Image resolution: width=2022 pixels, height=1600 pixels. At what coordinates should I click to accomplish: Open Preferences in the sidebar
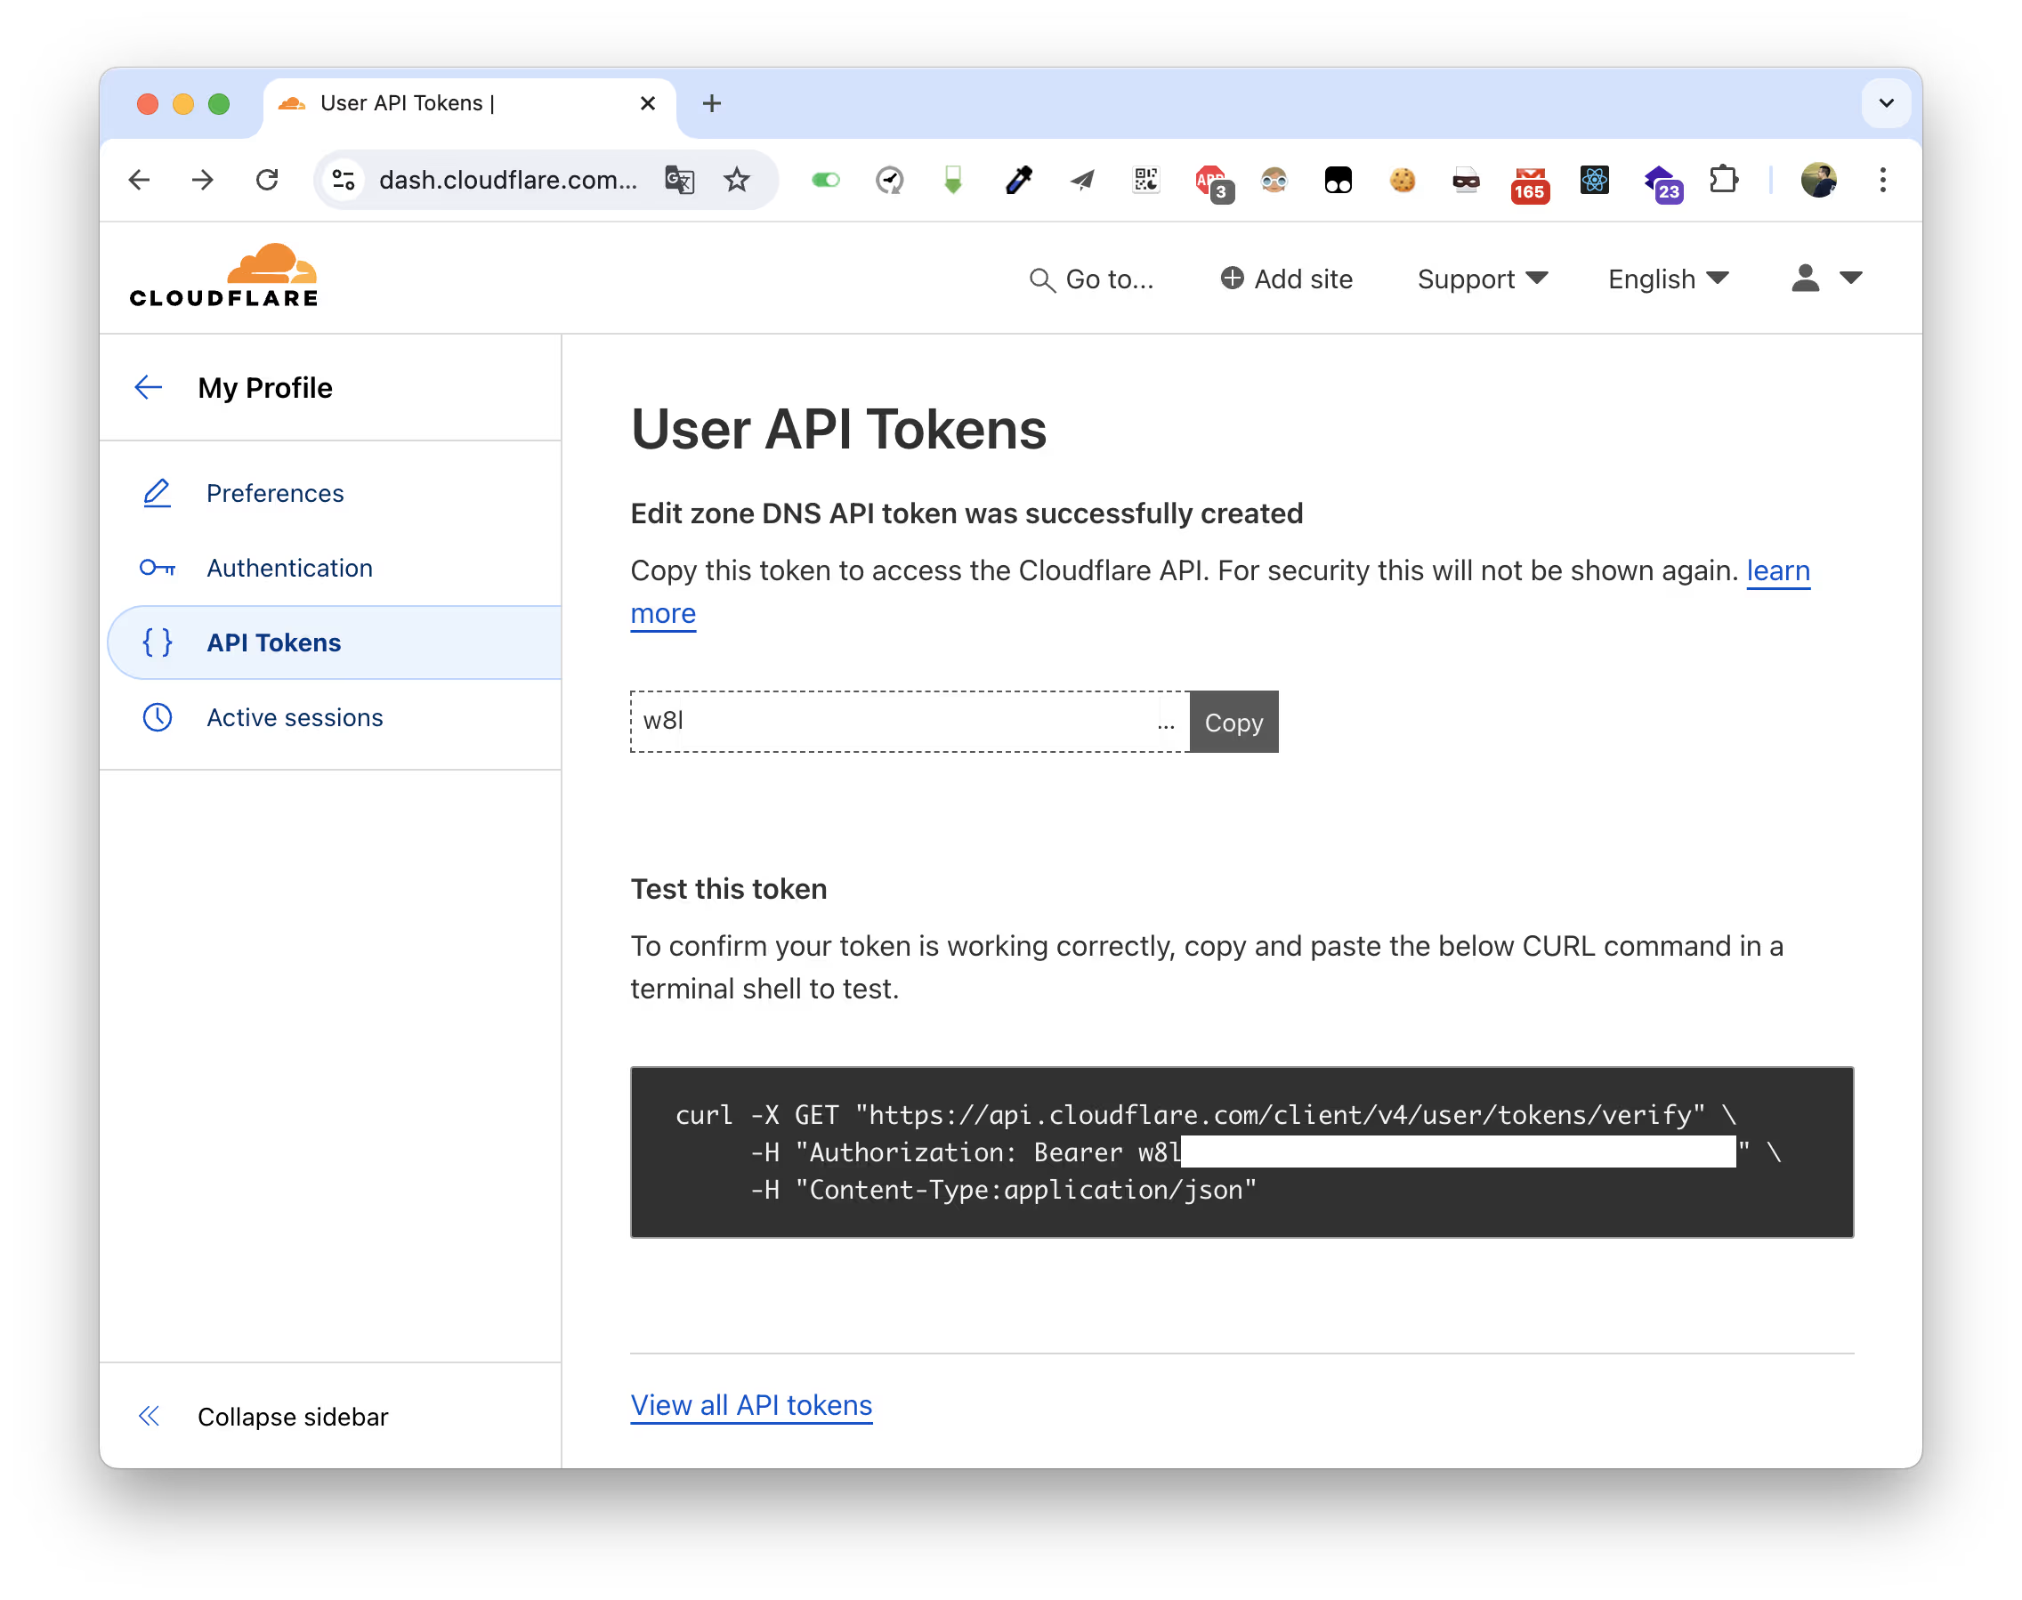(274, 493)
